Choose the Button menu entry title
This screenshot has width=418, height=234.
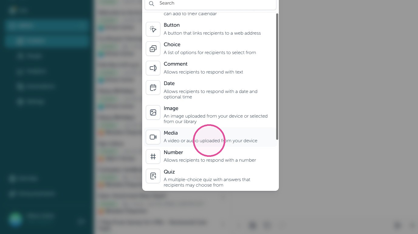[x=172, y=25]
